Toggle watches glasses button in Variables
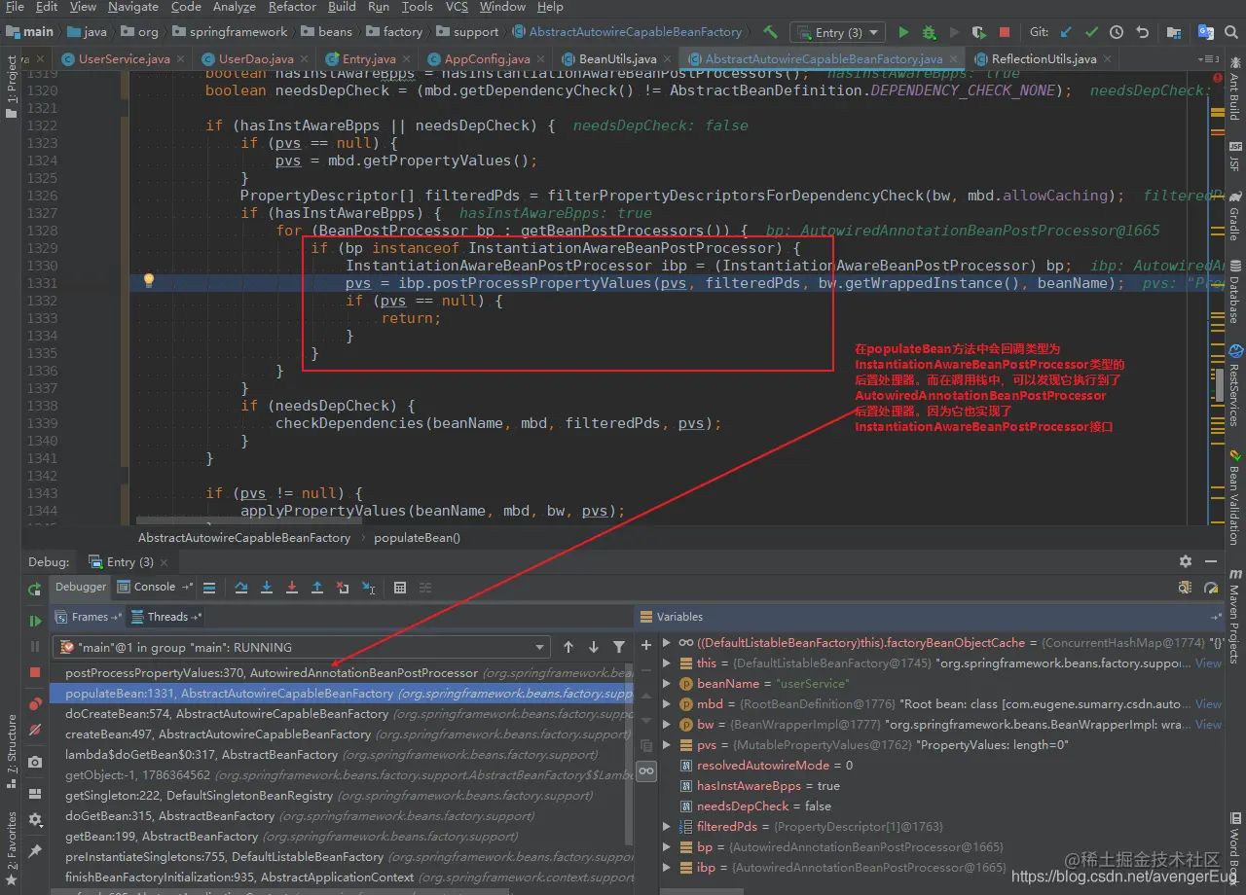Image resolution: width=1246 pixels, height=895 pixels. coord(646,770)
